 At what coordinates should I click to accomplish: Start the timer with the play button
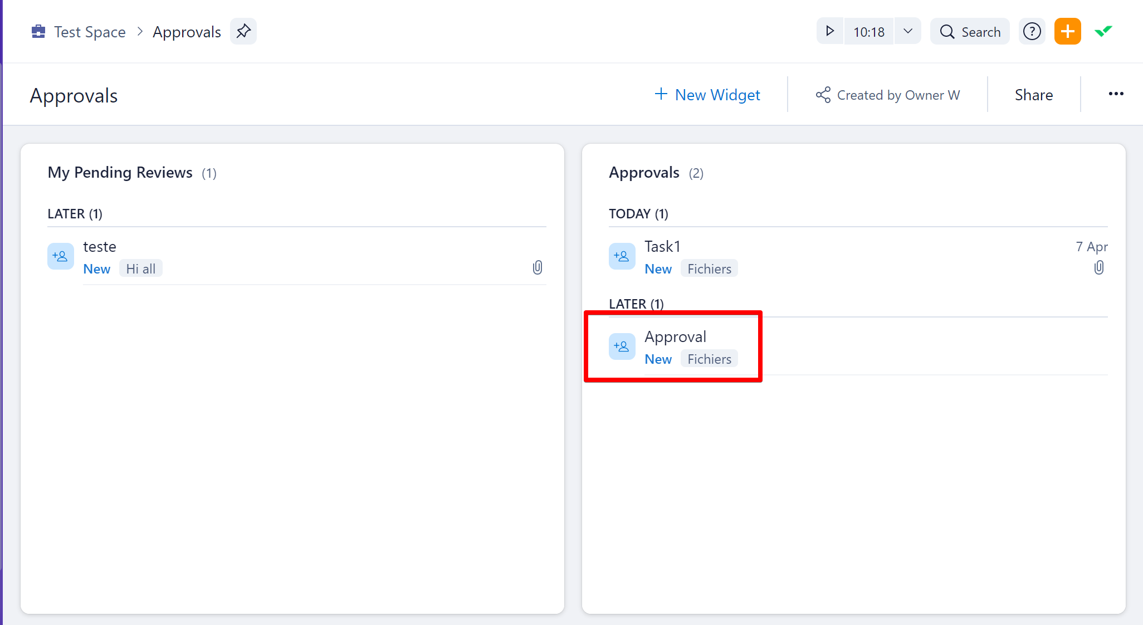click(x=830, y=31)
